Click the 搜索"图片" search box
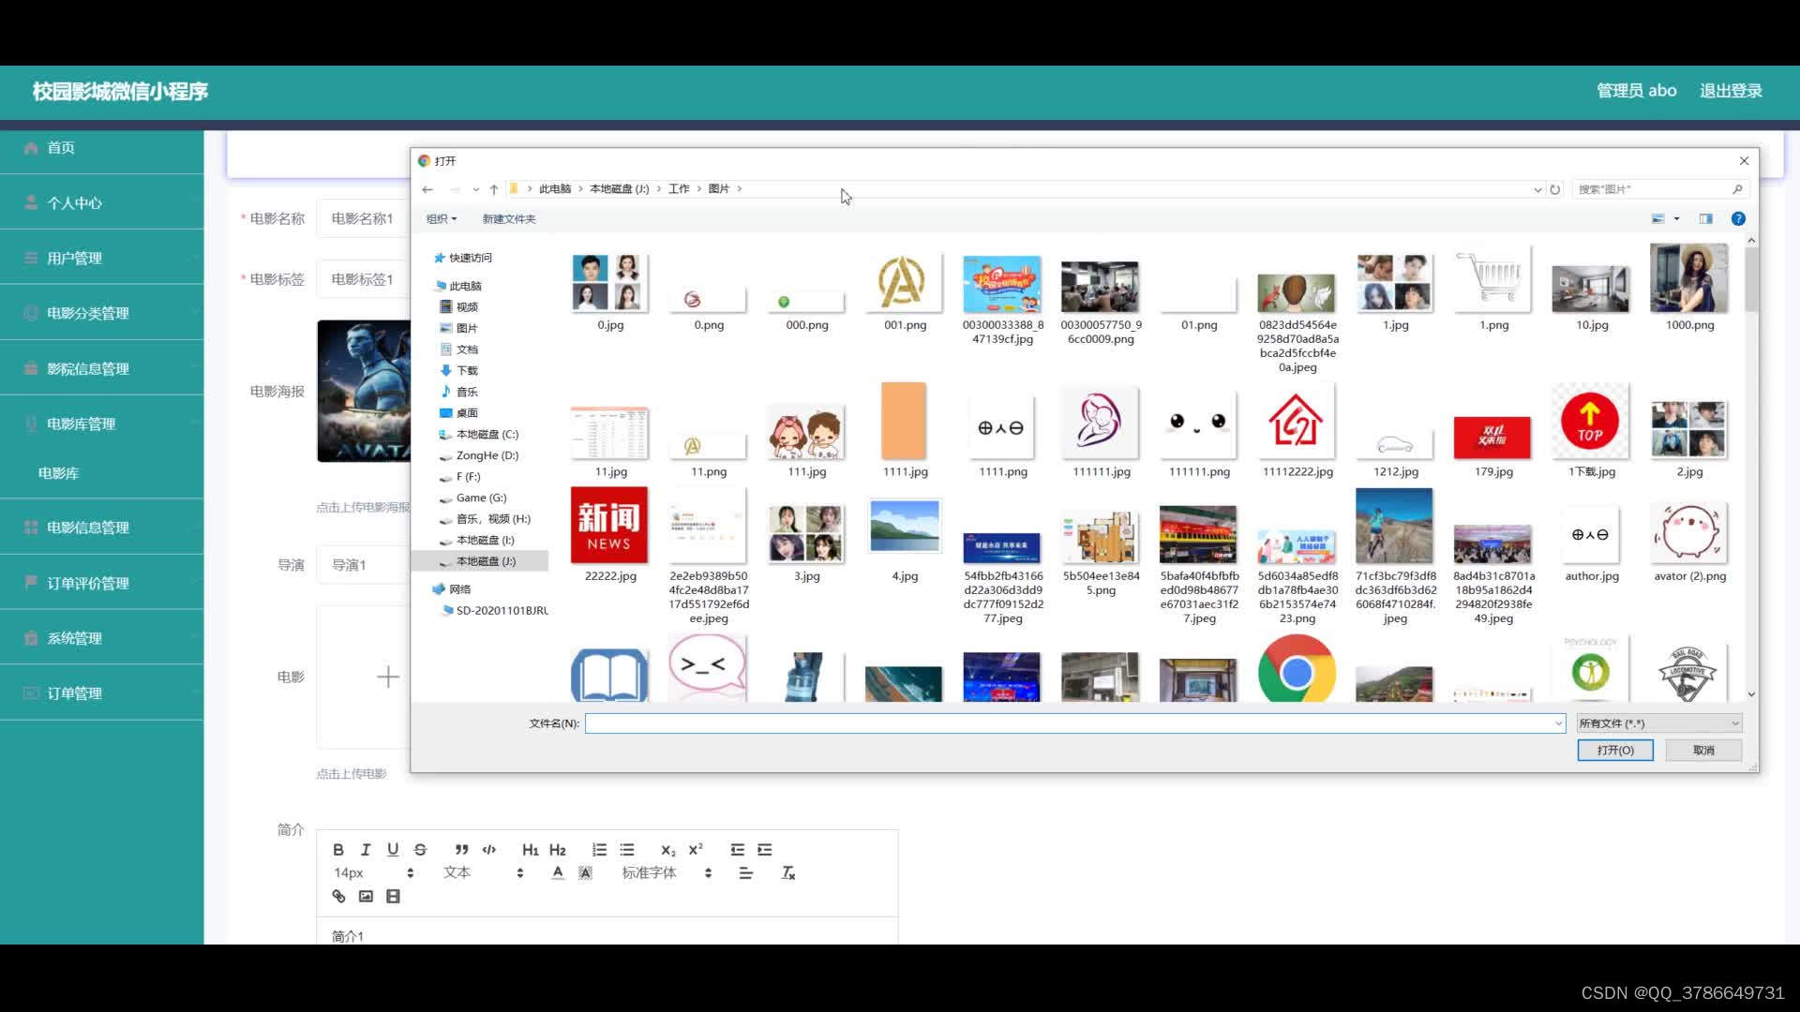The width and height of the screenshot is (1800, 1012). [x=1659, y=189]
